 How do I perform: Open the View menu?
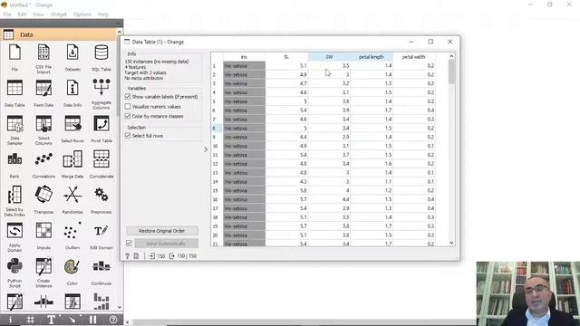coord(38,14)
